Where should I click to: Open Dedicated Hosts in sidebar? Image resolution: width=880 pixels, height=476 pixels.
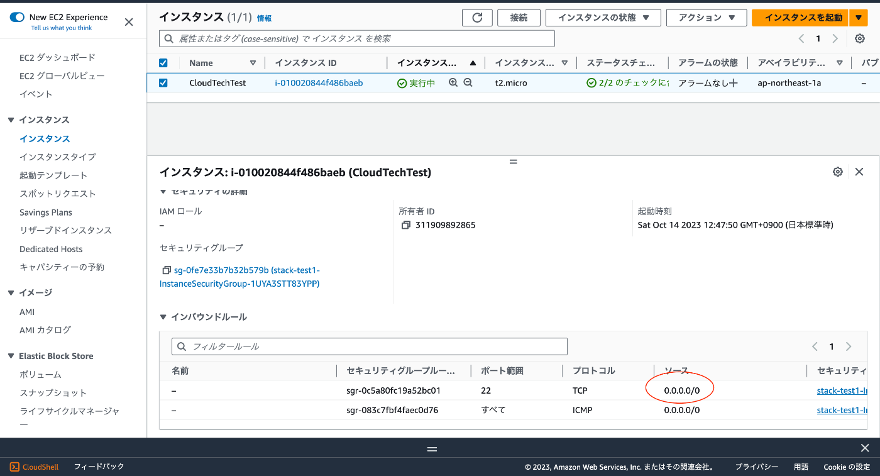[51, 249]
